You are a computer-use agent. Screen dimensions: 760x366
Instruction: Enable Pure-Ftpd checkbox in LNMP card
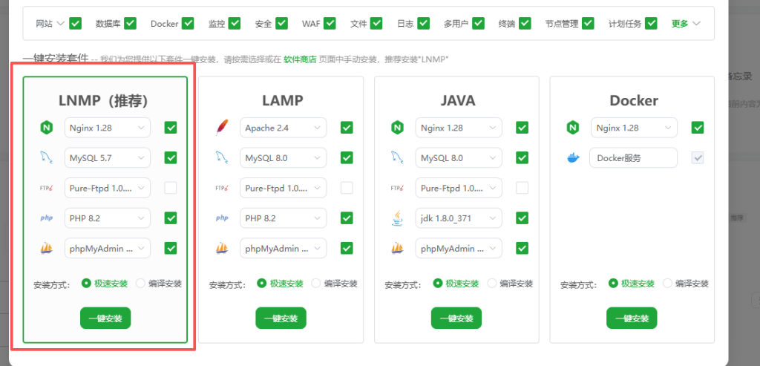171,188
